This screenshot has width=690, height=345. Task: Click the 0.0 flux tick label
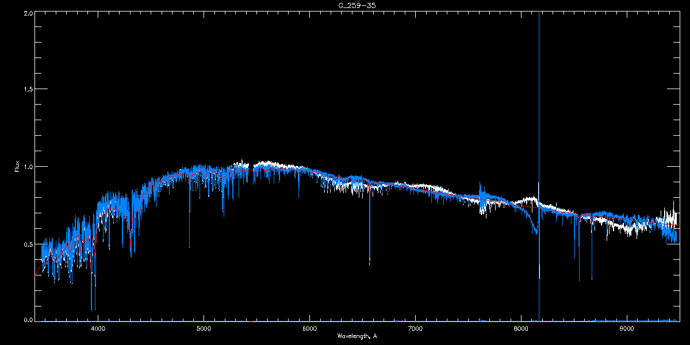pos(27,319)
